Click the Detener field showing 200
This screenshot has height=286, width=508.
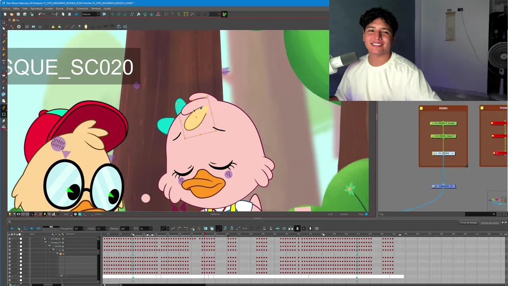(125, 228)
